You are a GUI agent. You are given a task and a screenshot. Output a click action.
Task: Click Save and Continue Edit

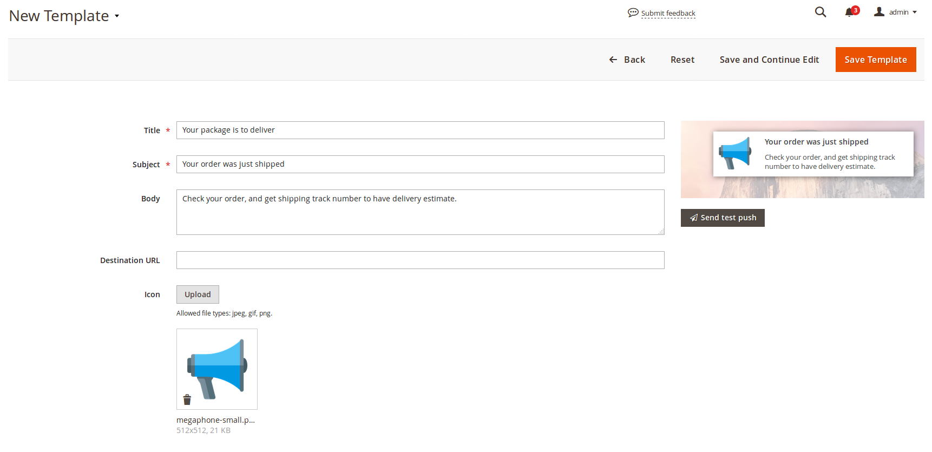(x=769, y=60)
